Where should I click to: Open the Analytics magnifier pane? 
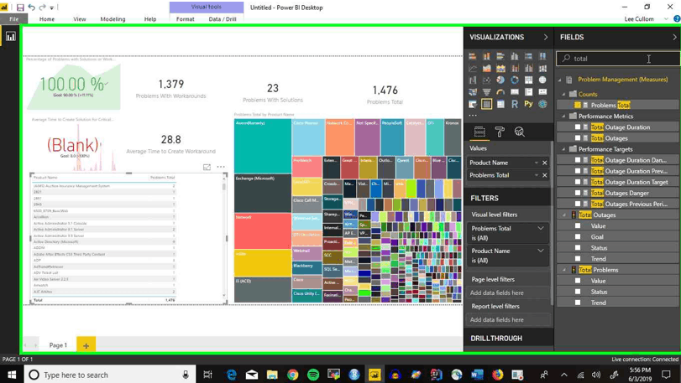tap(520, 132)
